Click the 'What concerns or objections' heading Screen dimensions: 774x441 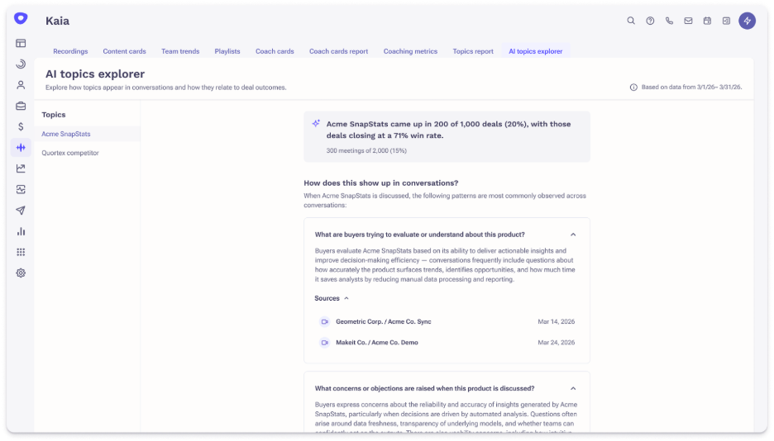(424, 388)
